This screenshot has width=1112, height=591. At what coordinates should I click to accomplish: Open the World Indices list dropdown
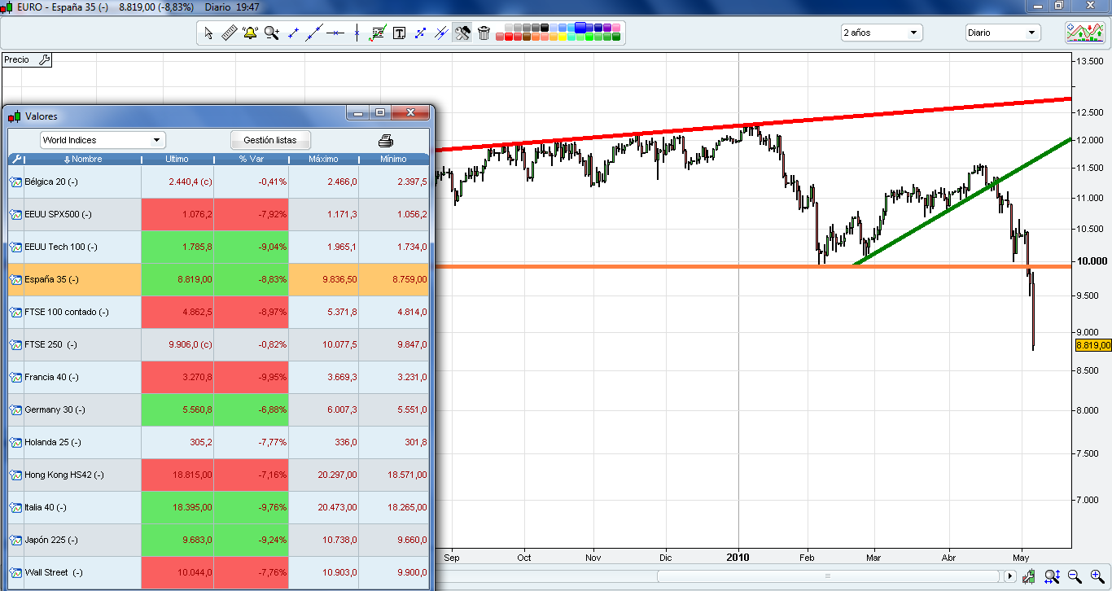point(103,140)
